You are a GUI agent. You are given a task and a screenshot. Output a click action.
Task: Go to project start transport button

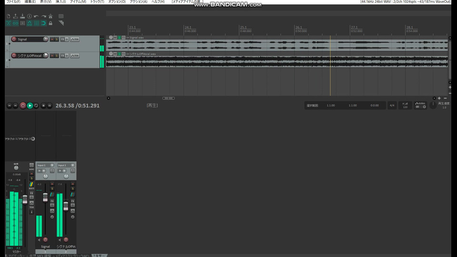click(x=9, y=106)
